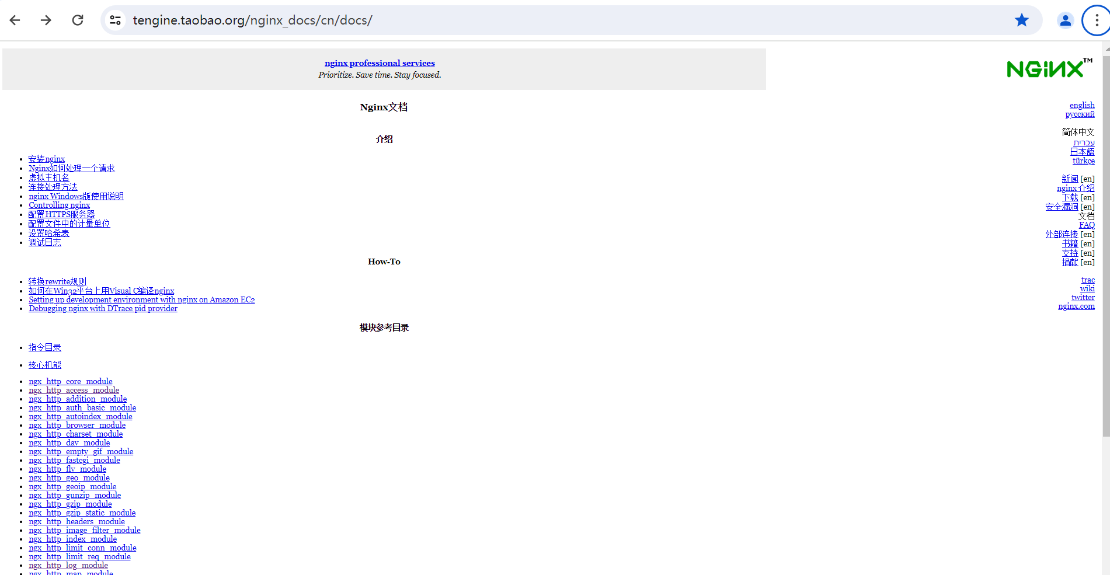1110x575 pixels.
Task: Open the Win32 Visual C编译nginx link
Action: 102,291
